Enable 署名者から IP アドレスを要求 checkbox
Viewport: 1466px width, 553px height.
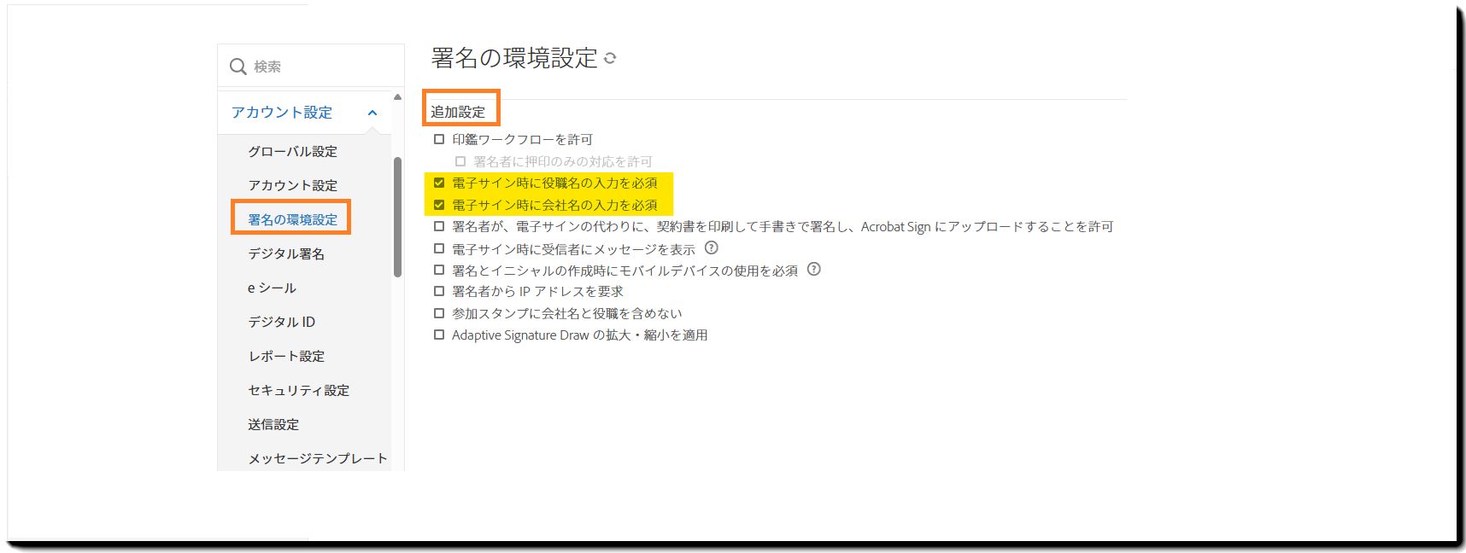(439, 291)
